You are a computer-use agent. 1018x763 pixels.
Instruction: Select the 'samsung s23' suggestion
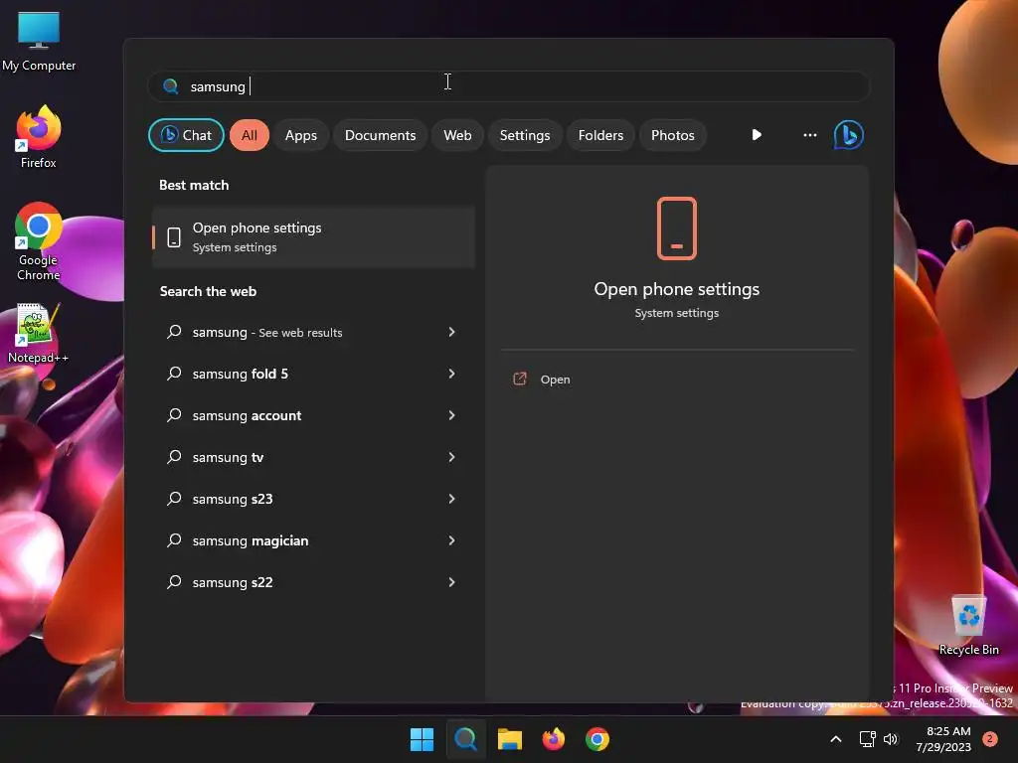click(x=313, y=499)
